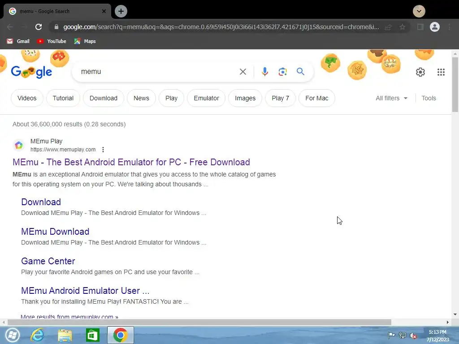Screen dimensions: 459x344
Task: Open the Game Center sitelink
Action: coord(48,261)
